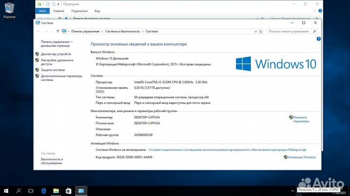The image size is (350, 196).
Task: Open Панель управления домашняя страница link
Action: click(57, 44)
